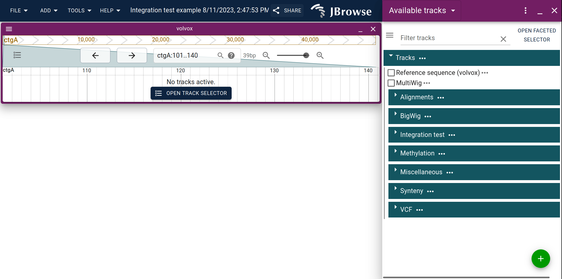The image size is (562, 279).
Task: Open the location search help icon
Action: pyautogui.click(x=231, y=55)
